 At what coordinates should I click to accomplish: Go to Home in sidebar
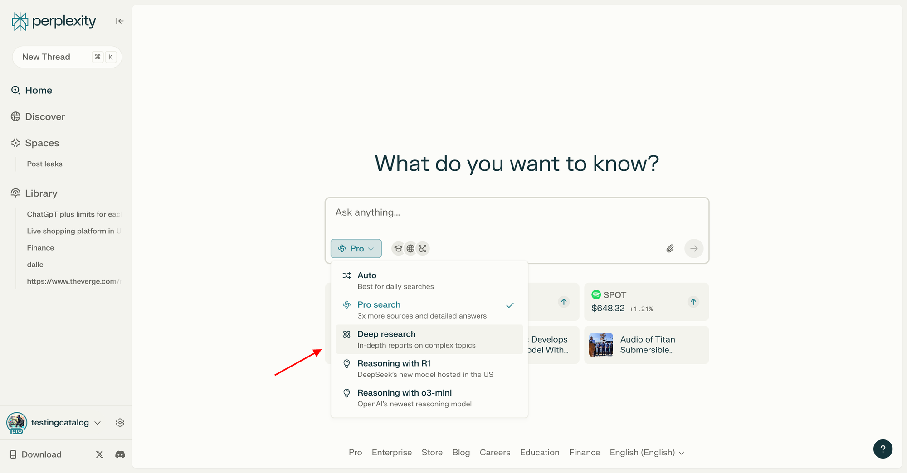[x=32, y=90]
